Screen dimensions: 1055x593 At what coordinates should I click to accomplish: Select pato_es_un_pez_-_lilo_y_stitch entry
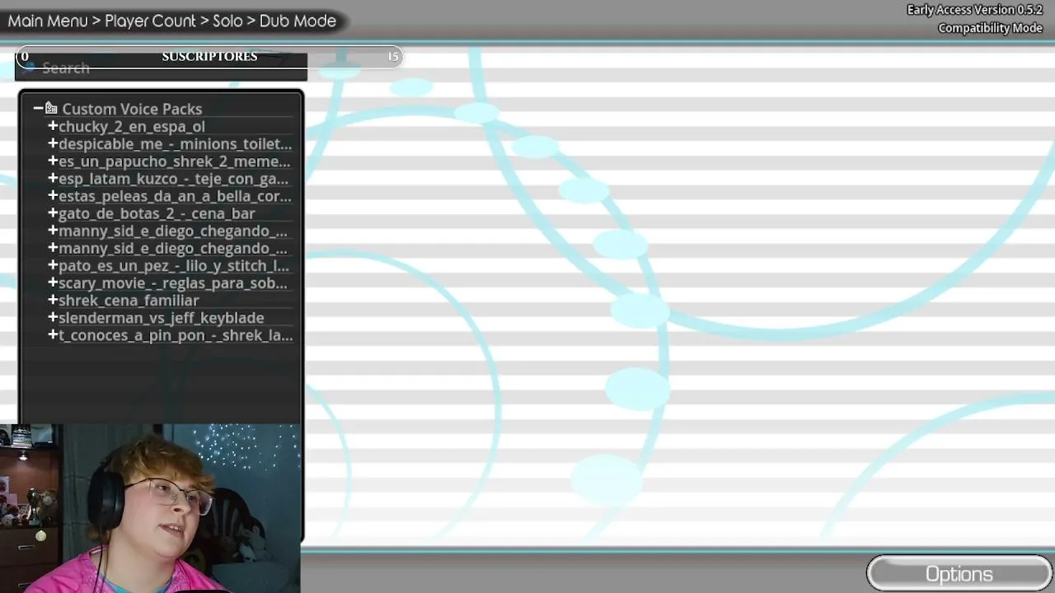(x=174, y=266)
